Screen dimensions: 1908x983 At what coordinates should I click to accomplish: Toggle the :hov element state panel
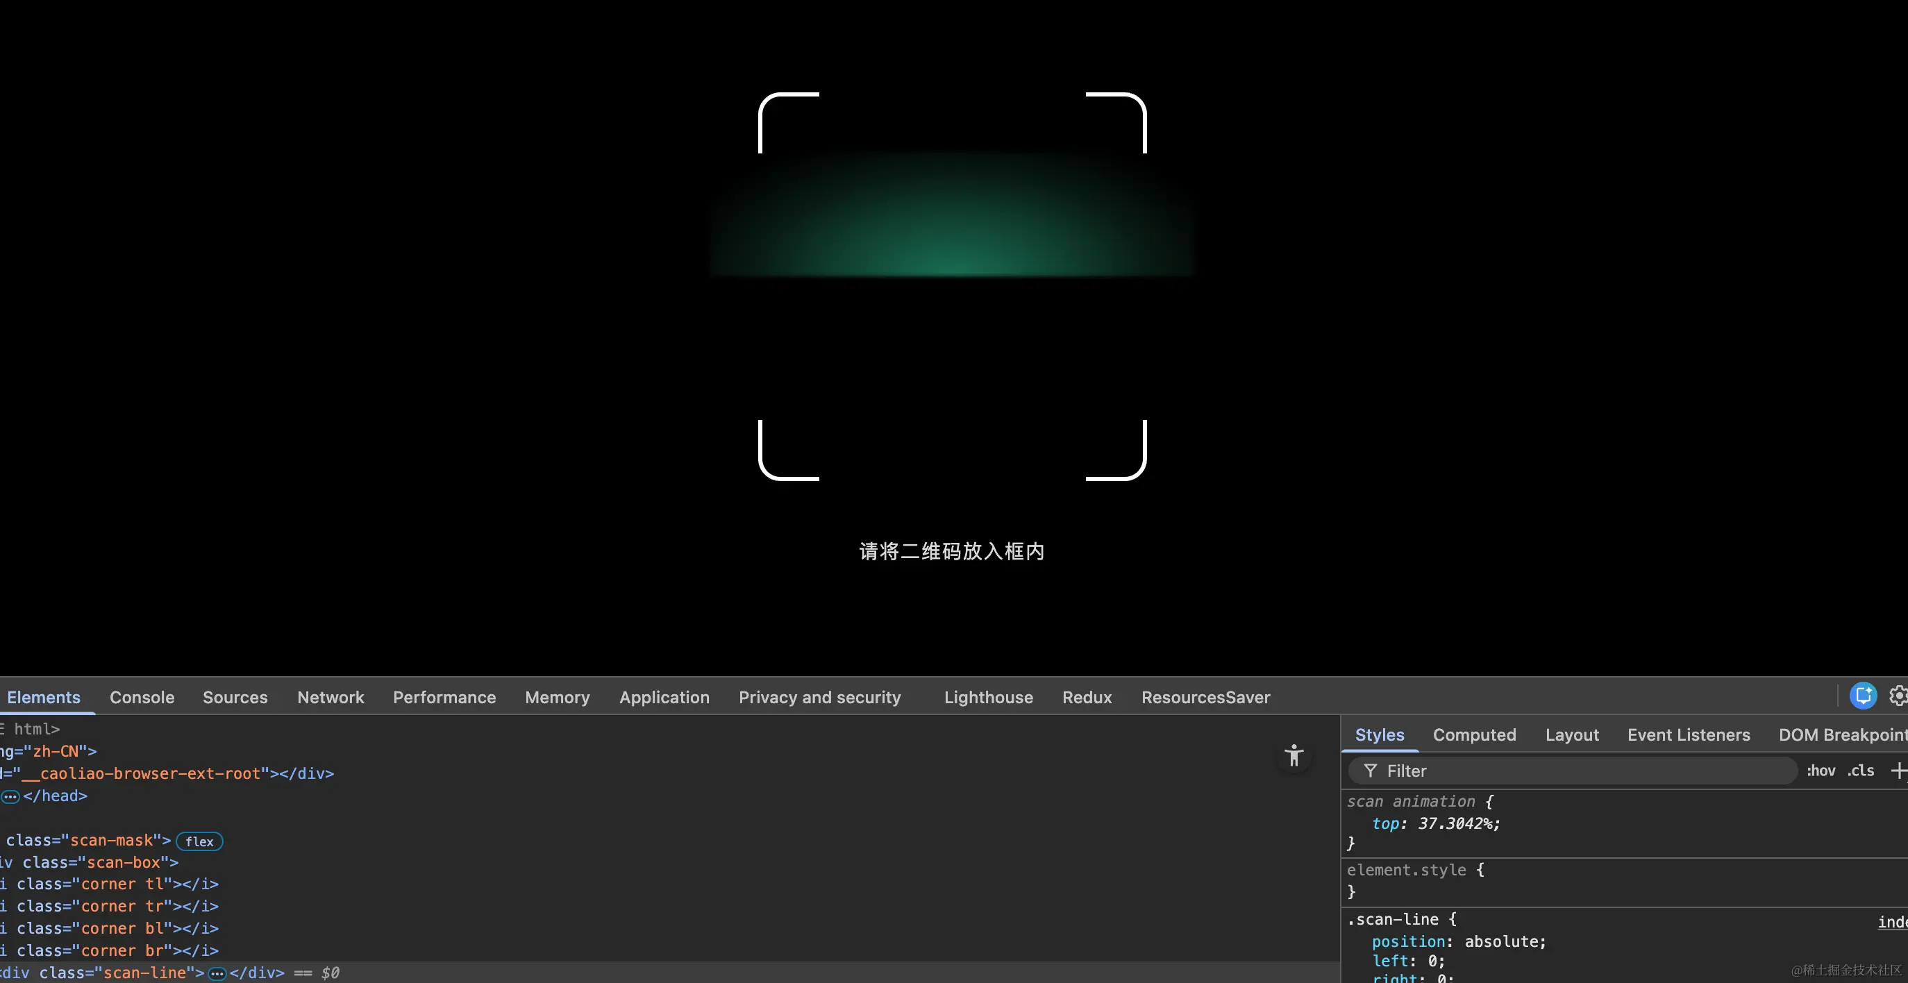[x=1821, y=771]
